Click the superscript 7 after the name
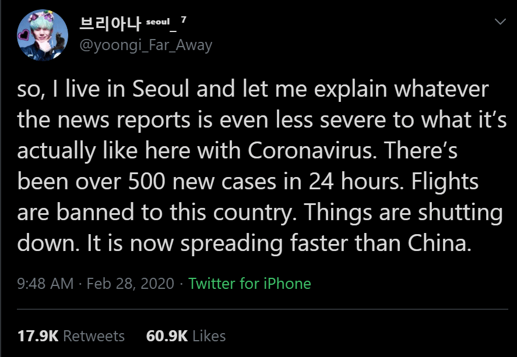517x357 pixels. (184, 20)
